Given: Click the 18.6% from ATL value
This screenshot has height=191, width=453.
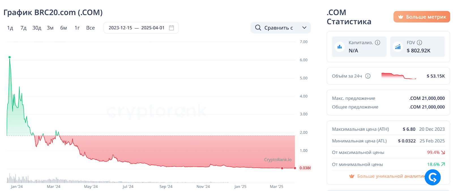Looking at the screenshot, I should pyautogui.click(x=433, y=164).
